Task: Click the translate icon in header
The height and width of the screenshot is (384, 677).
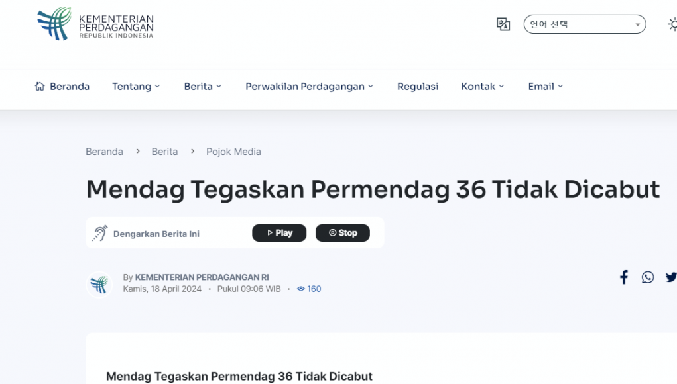Action: 503,24
